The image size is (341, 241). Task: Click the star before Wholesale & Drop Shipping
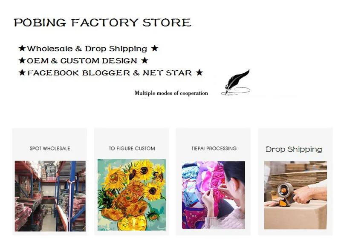pos(22,48)
